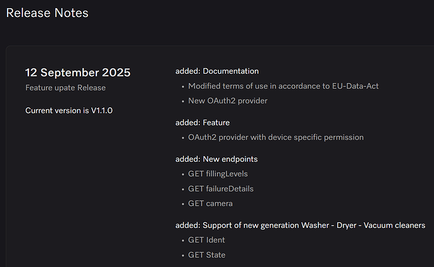Click the GET State list item
This screenshot has width=434, height=267.
pyautogui.click(x=207, y=255)
